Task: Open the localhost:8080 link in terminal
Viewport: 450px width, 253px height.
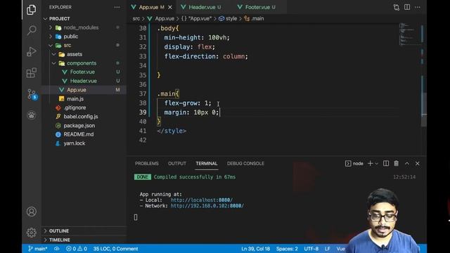Action: tap(202, 200)
